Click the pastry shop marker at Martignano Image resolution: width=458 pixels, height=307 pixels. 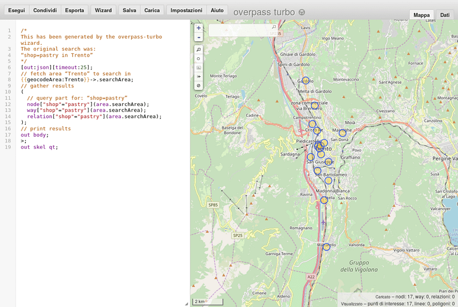click(342, 133)
